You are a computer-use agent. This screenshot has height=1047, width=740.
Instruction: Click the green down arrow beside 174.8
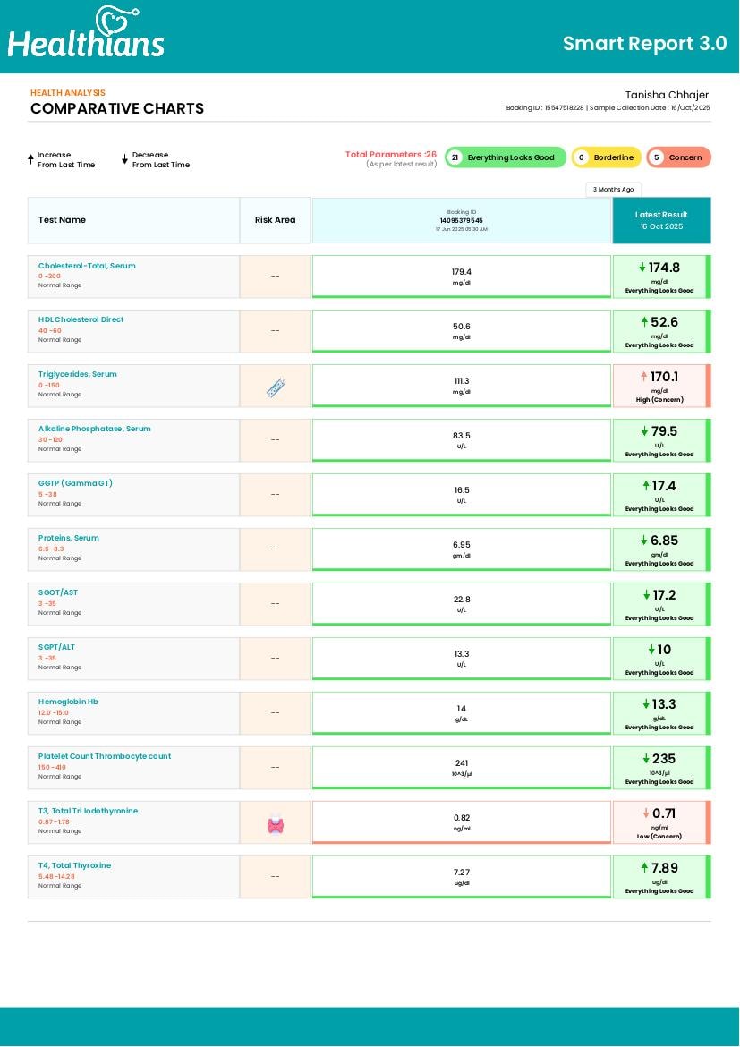pos(642,267)
